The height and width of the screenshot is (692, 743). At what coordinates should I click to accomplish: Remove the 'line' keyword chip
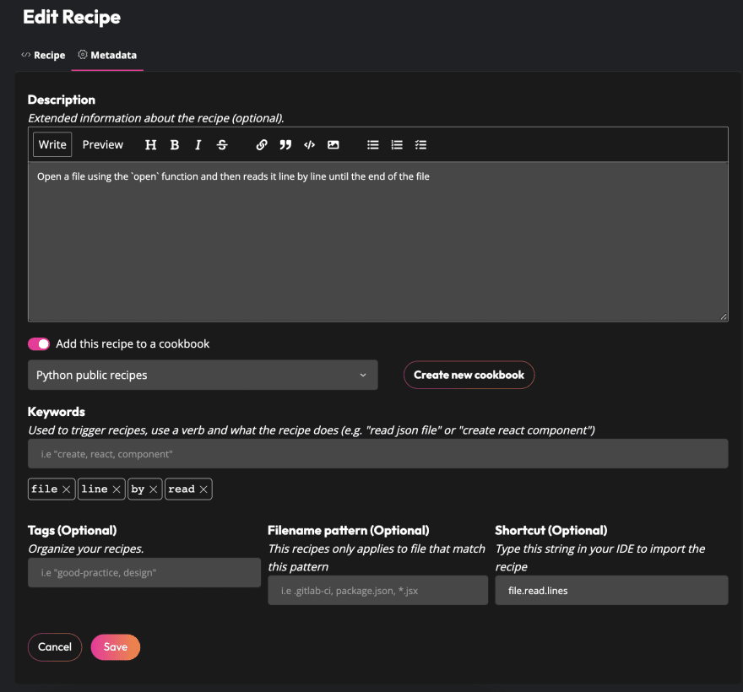click(x=117, y=489)
